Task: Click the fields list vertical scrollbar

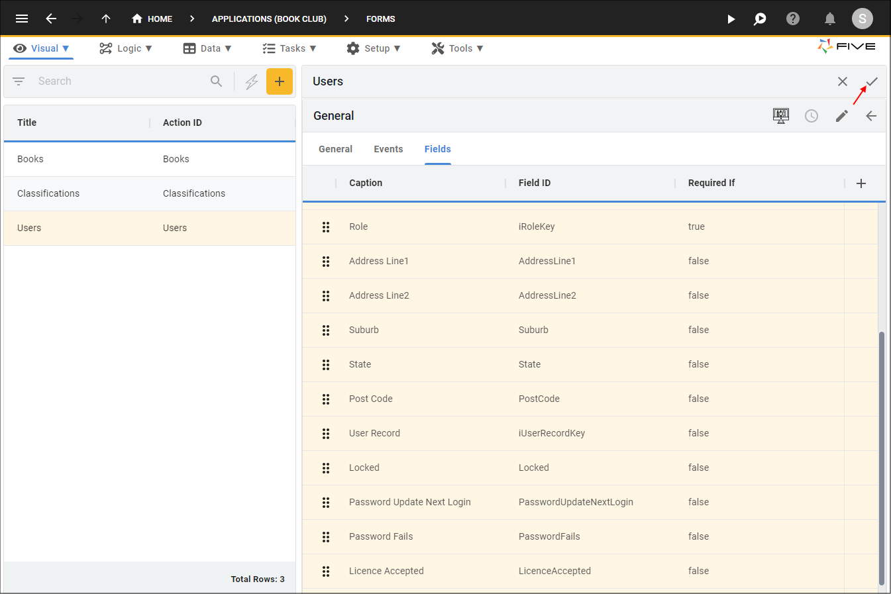Action: [x=881, y=458]
